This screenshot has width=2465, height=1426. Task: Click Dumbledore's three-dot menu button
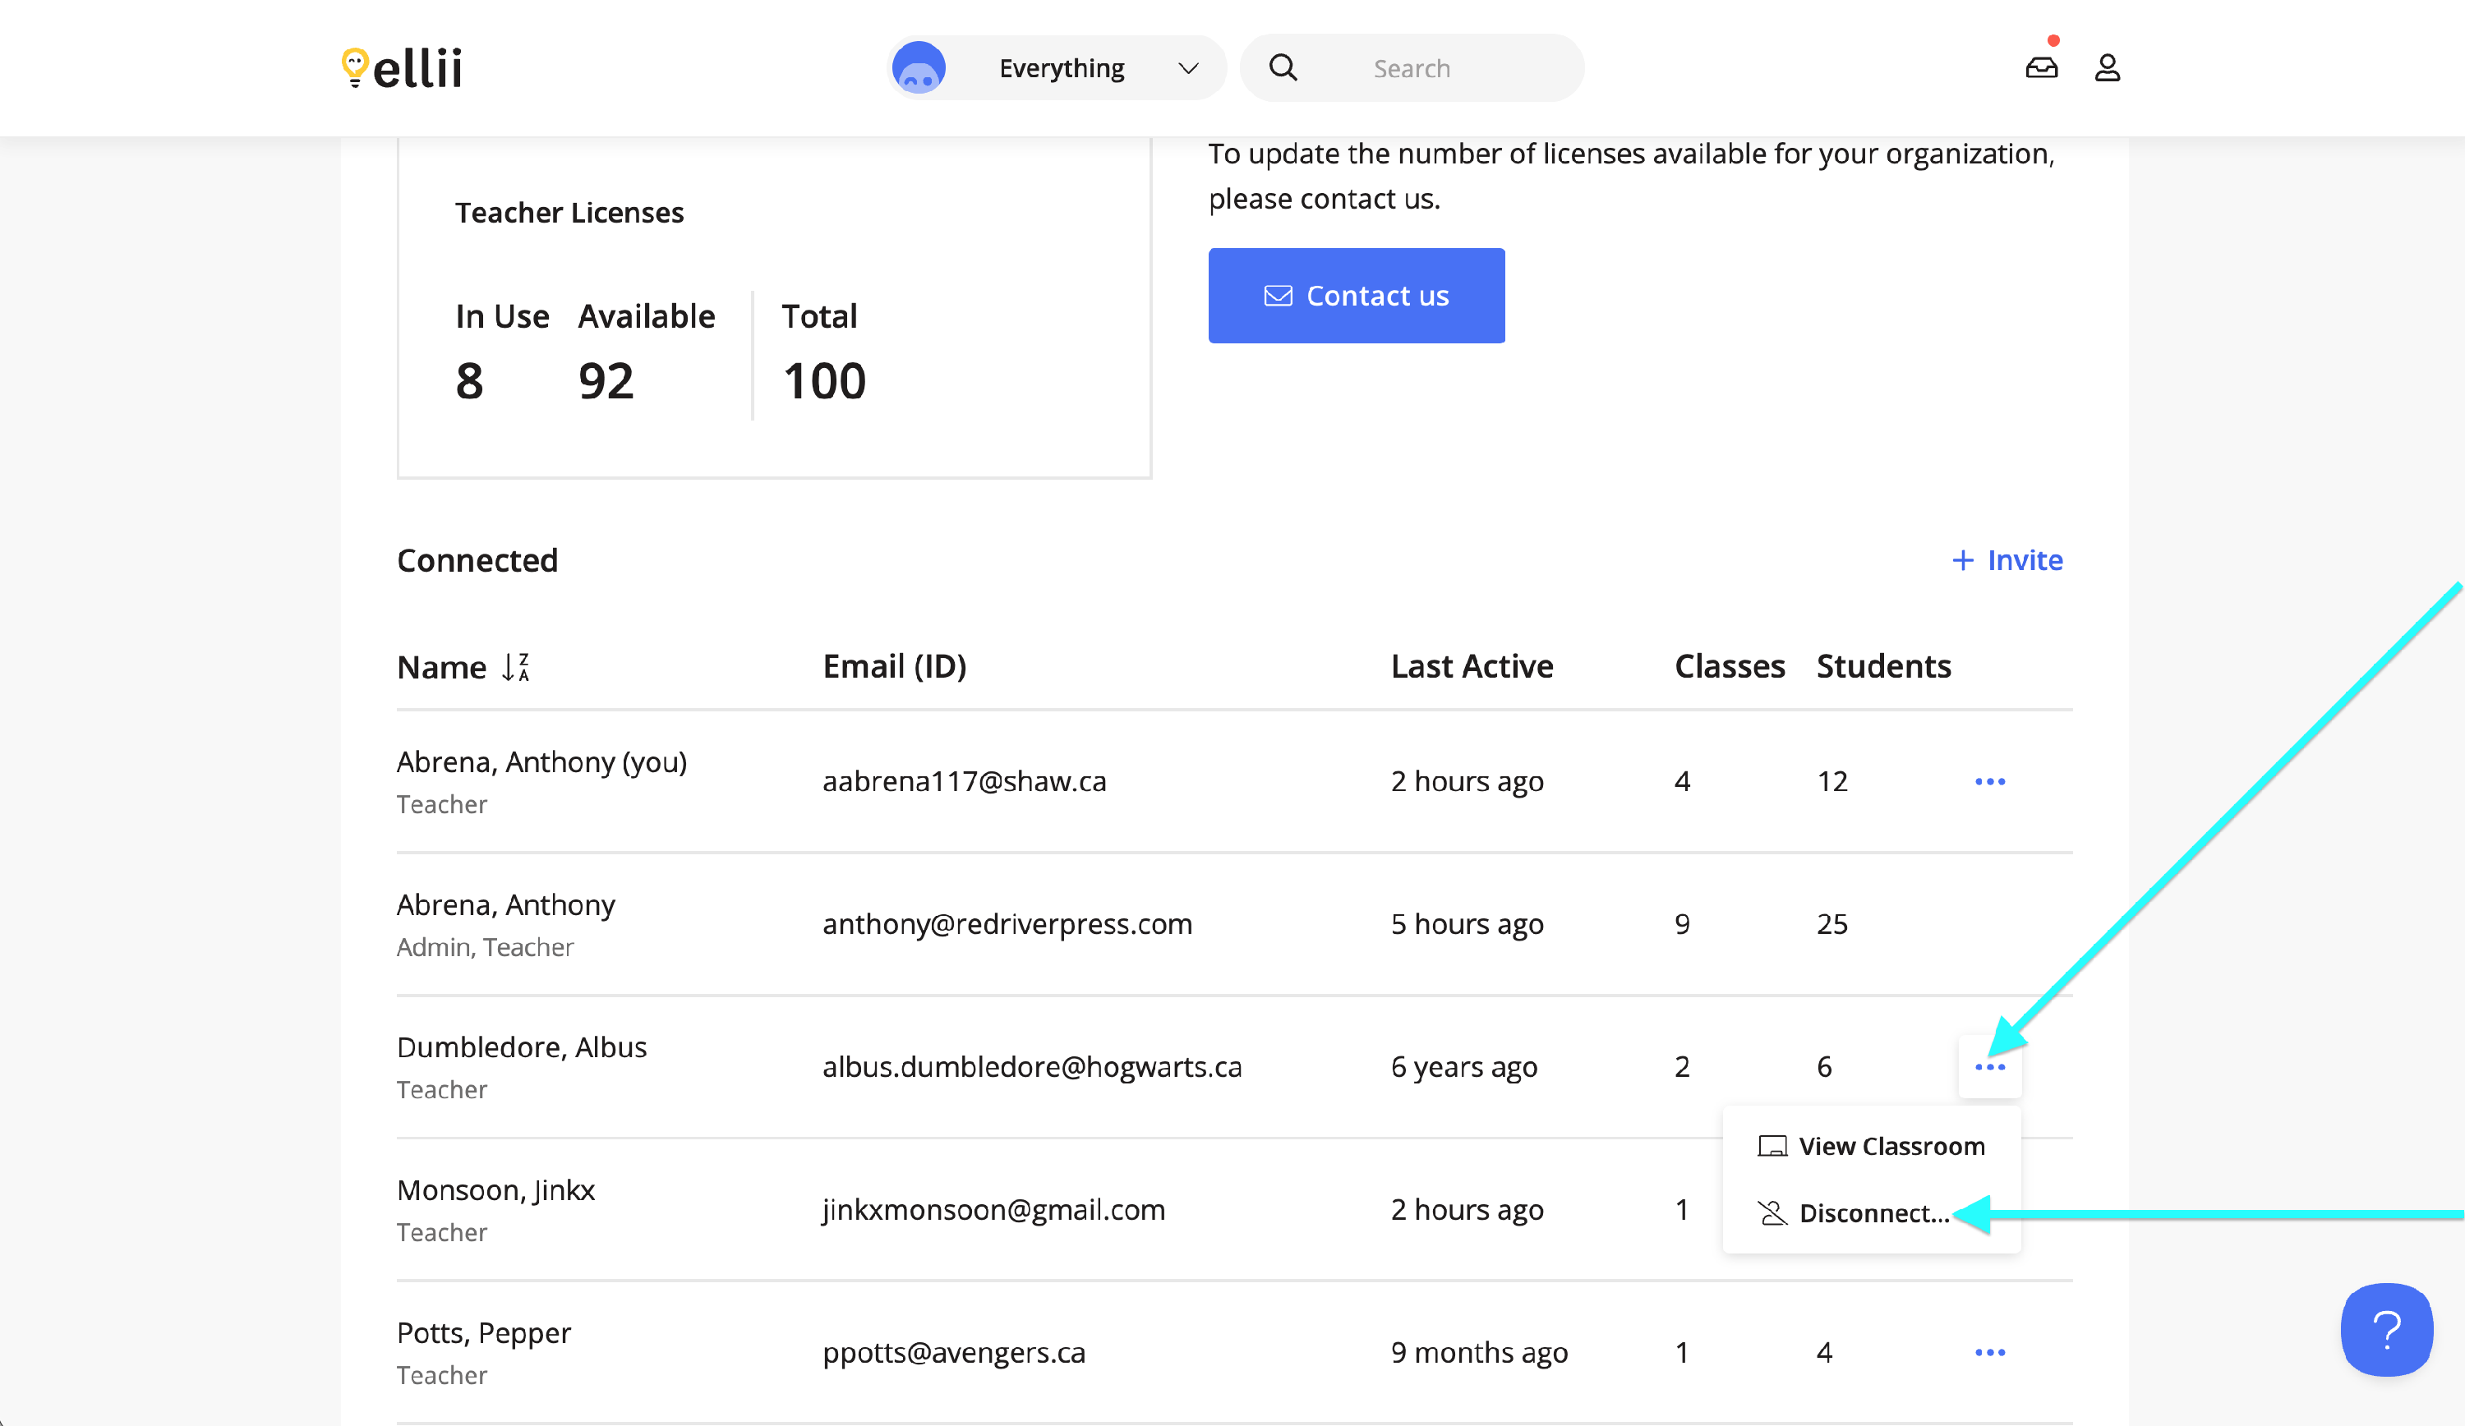[1989, 1067]
